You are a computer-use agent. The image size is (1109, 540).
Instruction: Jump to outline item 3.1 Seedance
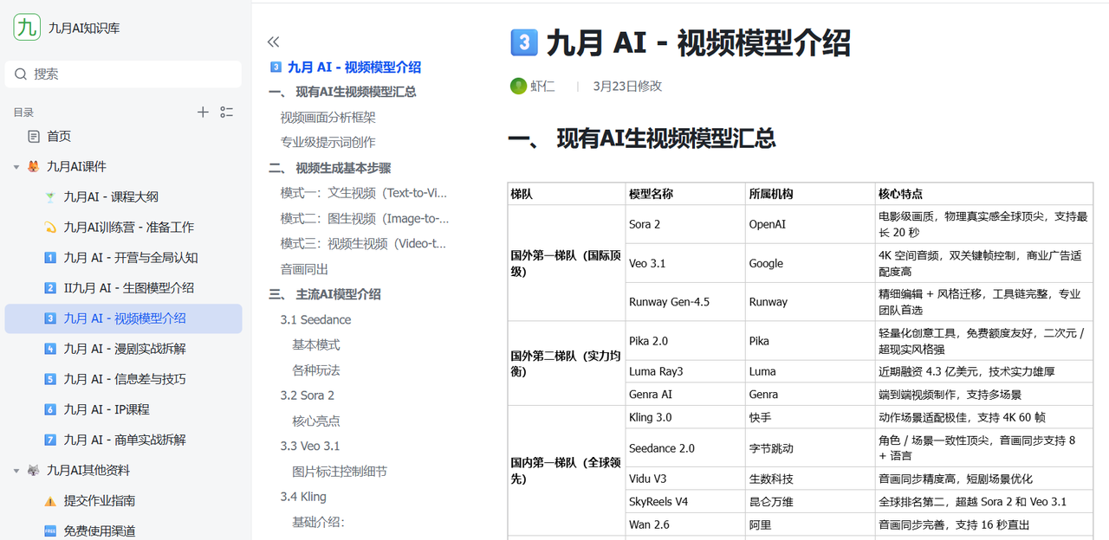click(x=315, y=319)
